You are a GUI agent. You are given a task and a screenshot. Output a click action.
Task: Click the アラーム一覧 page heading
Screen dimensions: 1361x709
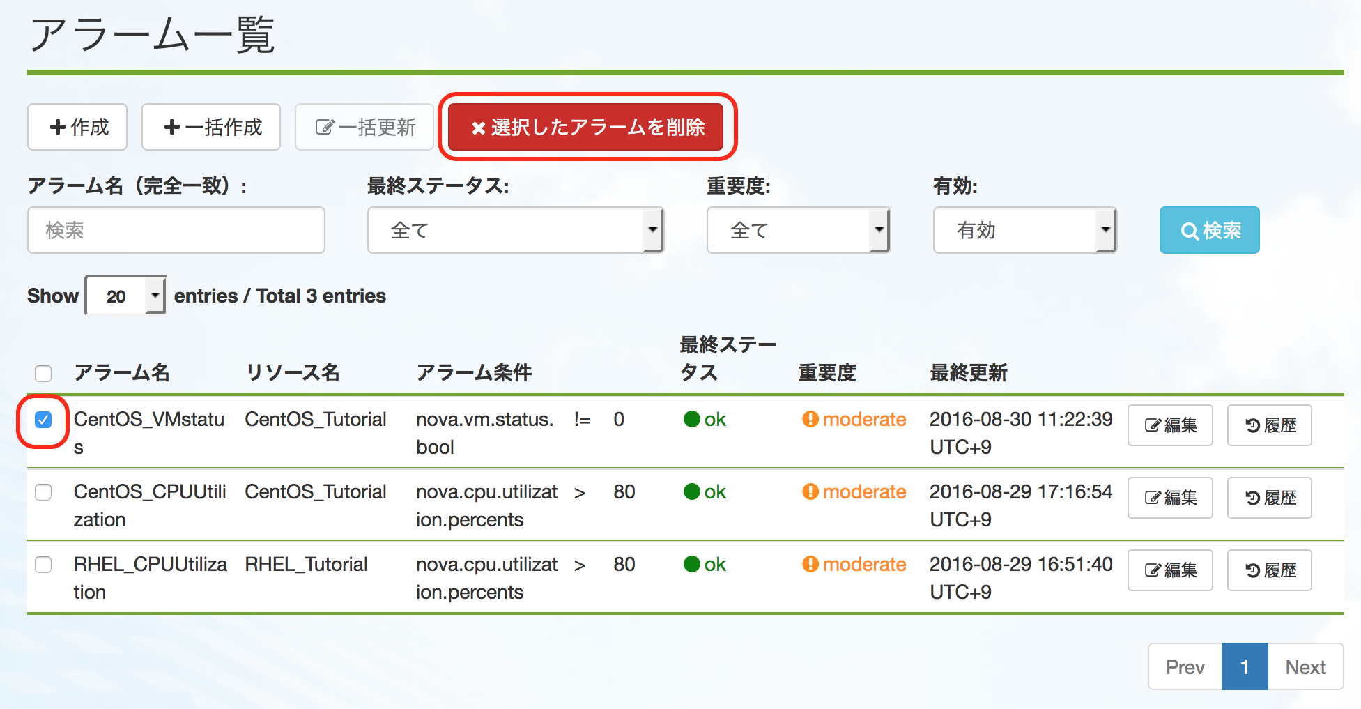[x=152, y=35]
